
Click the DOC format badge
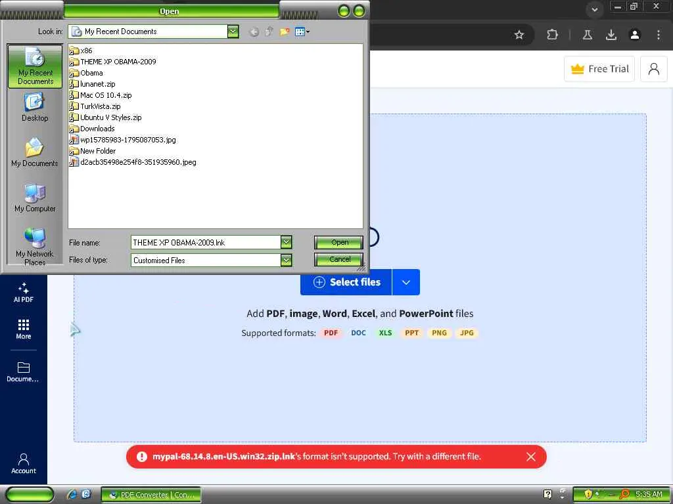pyautogui.click(x=358, y=333)
